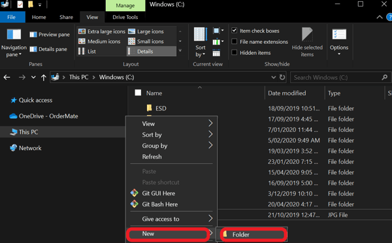The image size is (392, 243).
Task: Go up one folder level arrow
Action: 44,78
